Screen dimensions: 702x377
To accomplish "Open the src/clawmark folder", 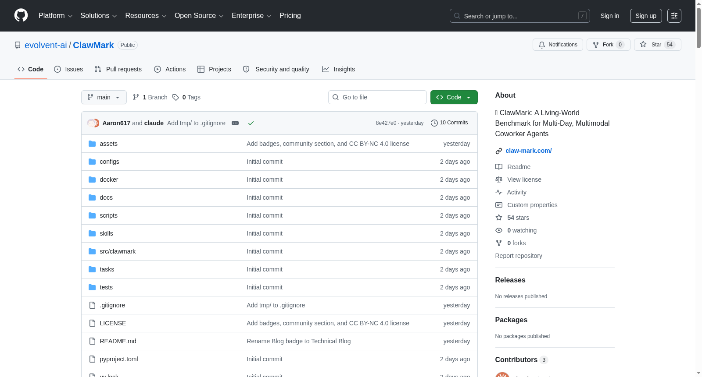I will [x=118, y=251].
